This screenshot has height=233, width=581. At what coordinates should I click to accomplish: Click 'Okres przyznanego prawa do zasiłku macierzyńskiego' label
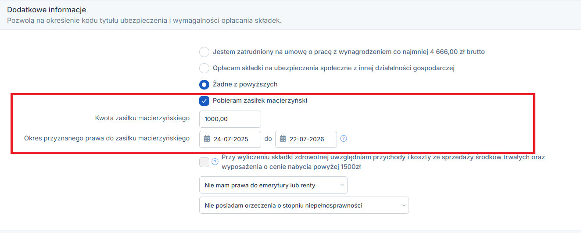pyautogui.click(x=107, y=138)
